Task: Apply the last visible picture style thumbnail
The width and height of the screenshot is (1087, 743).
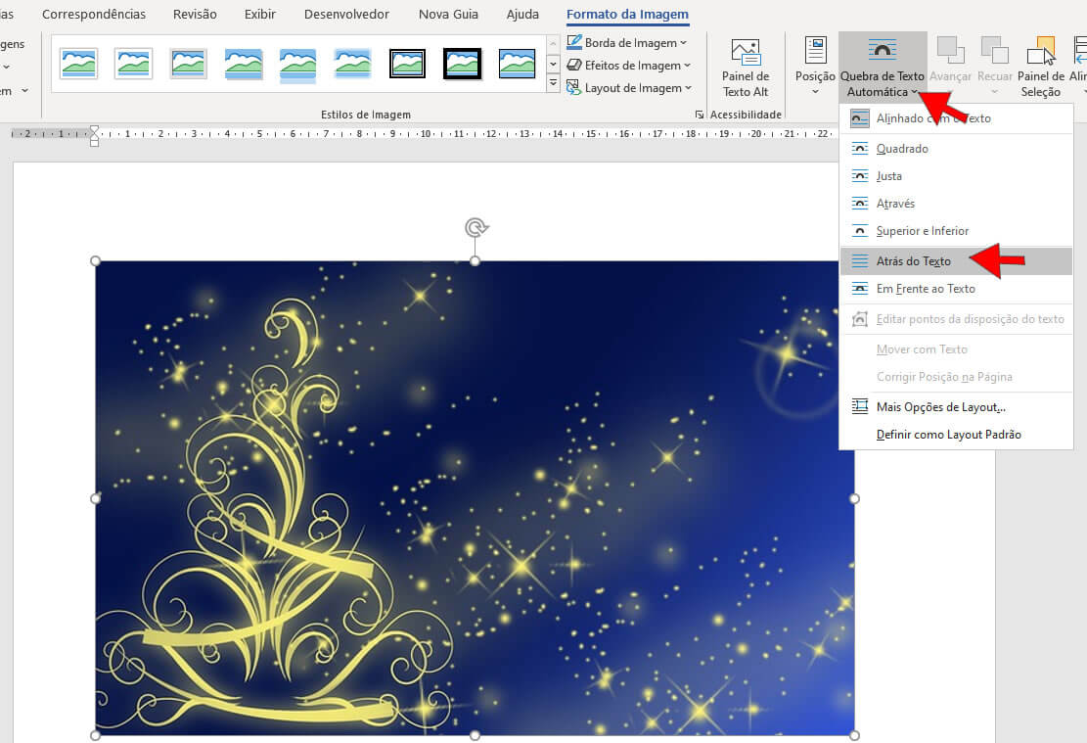Action: pos(518,64)
